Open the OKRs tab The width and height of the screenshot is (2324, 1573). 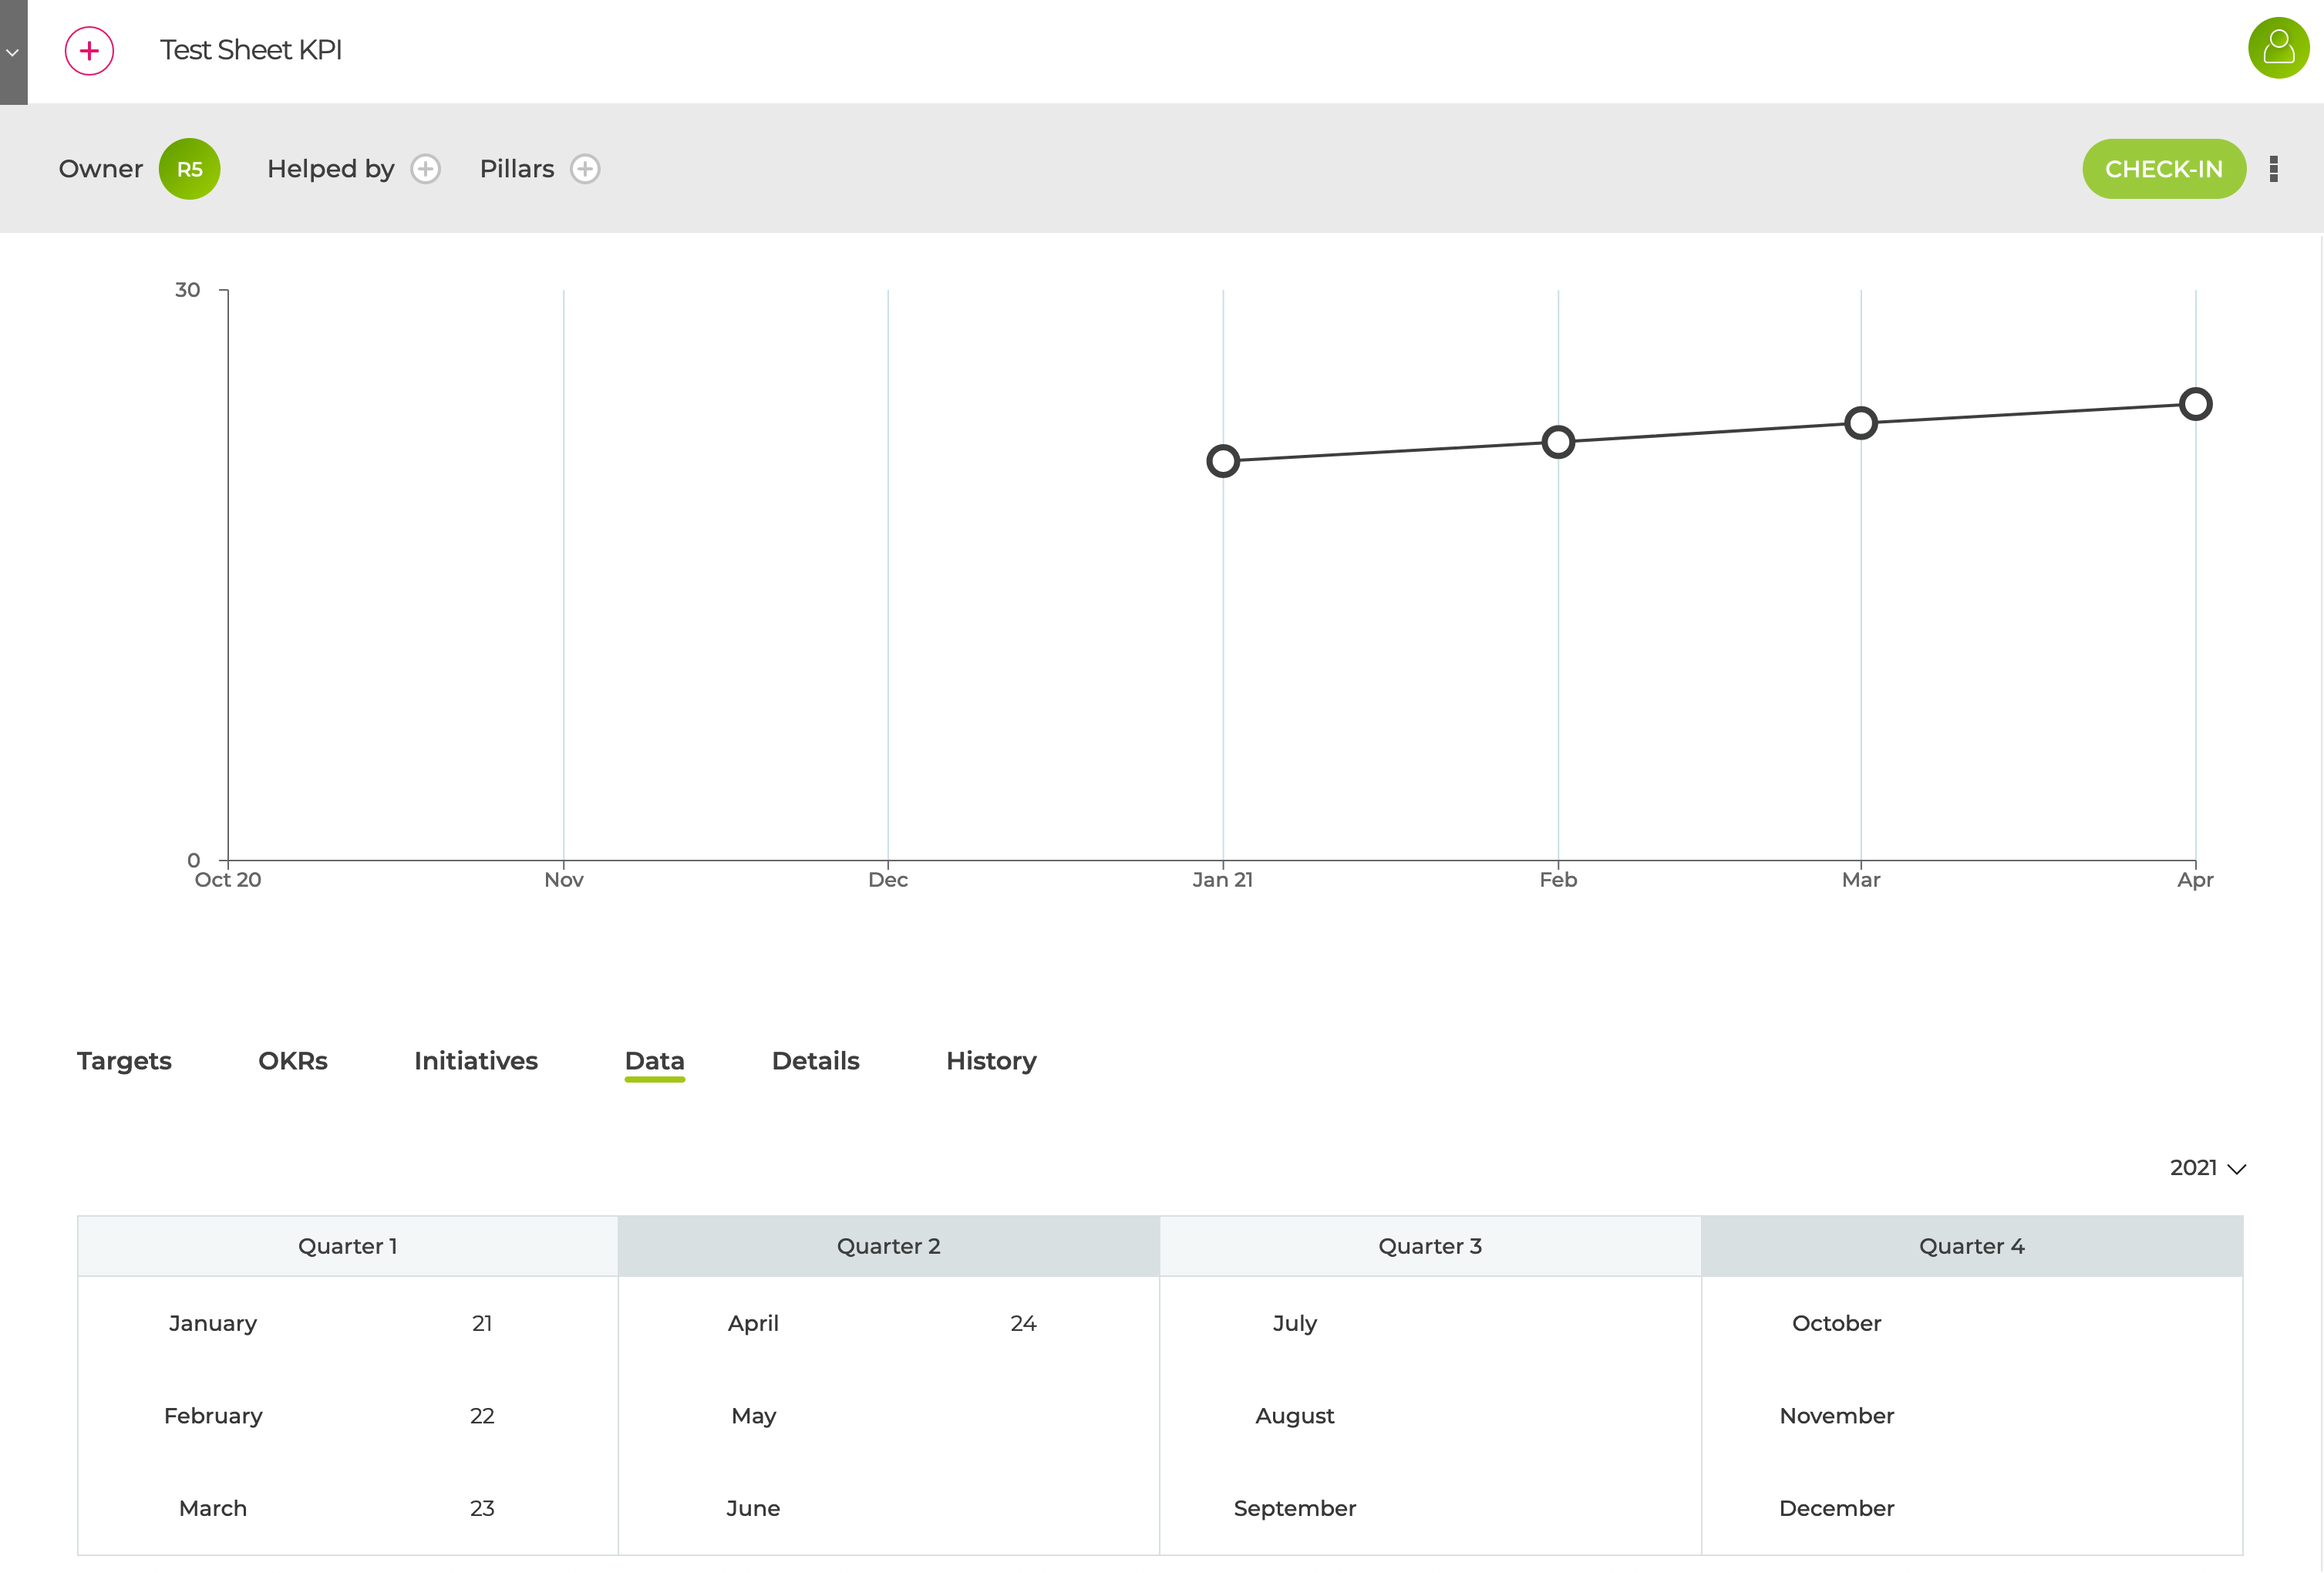coord(293,1060)
